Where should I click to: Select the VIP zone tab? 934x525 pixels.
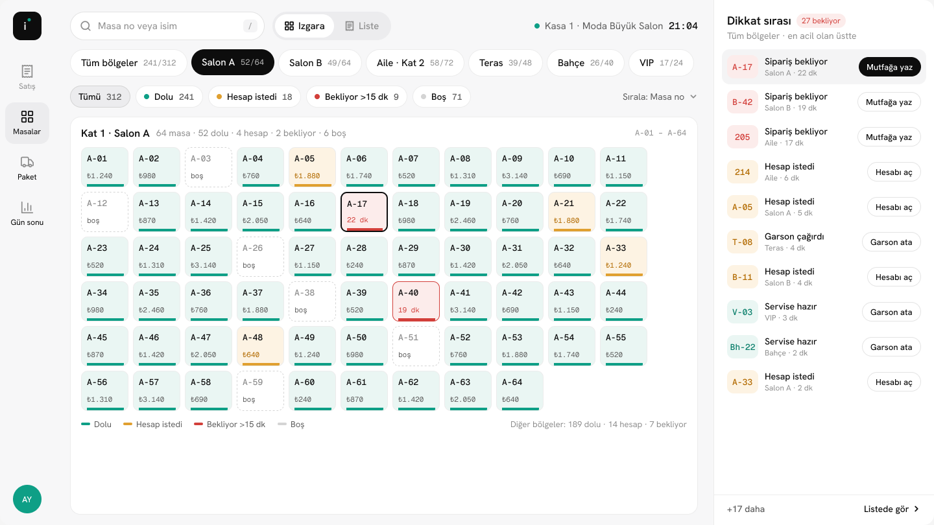coord(661,63)
